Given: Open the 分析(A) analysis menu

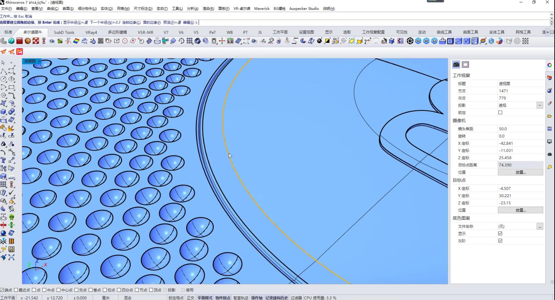Looking at the screenshot, I should click(x=192, y=9).
